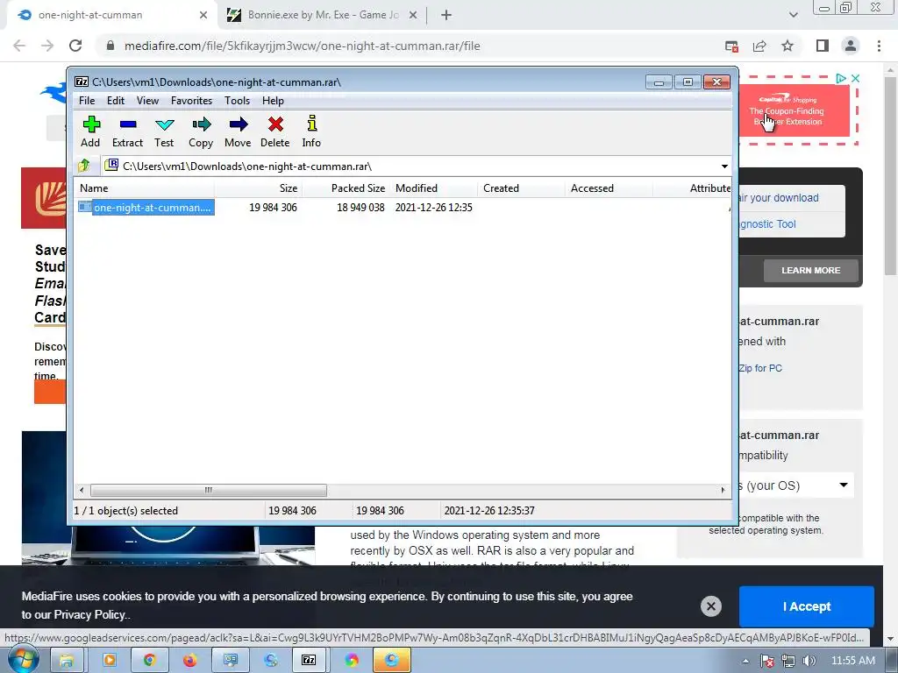The height and width of the screenshot is (673, 898).
Task: Click the modified date 2021-12-26 12:35 cell
Action: [x=433, y=207]
